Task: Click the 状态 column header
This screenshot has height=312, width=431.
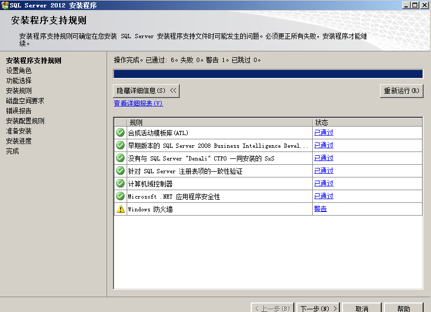Action: (x=367, y=122)
